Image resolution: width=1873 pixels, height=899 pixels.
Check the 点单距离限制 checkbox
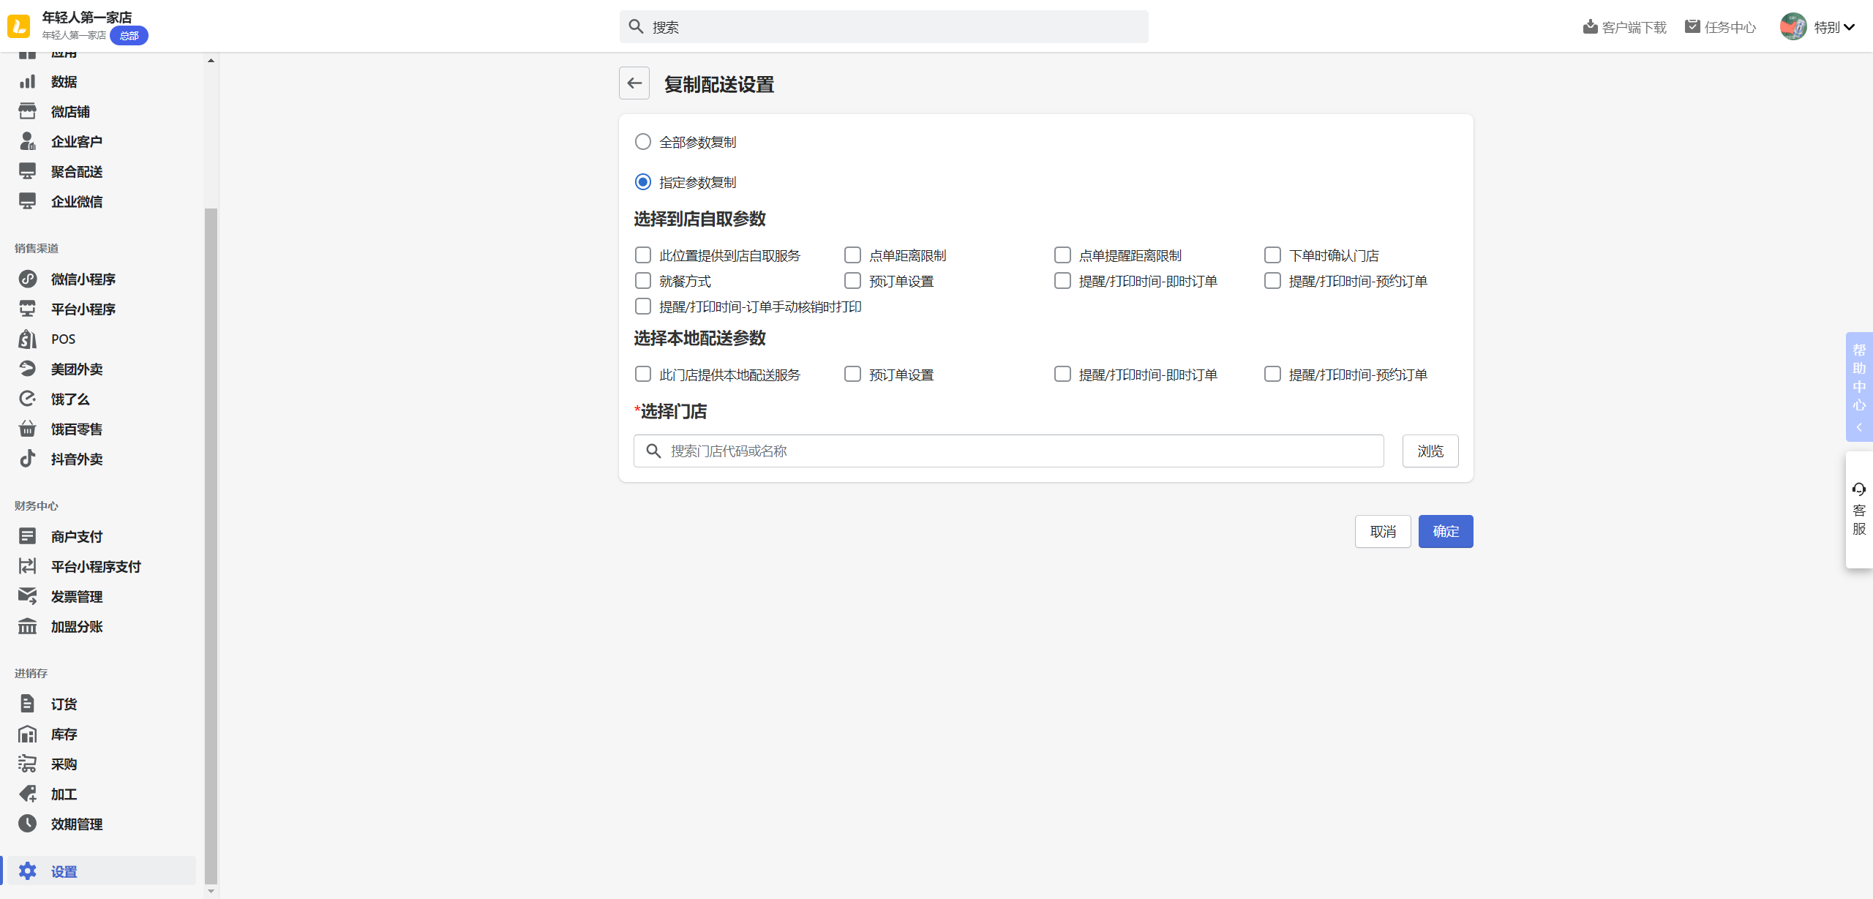coord(852,255)
